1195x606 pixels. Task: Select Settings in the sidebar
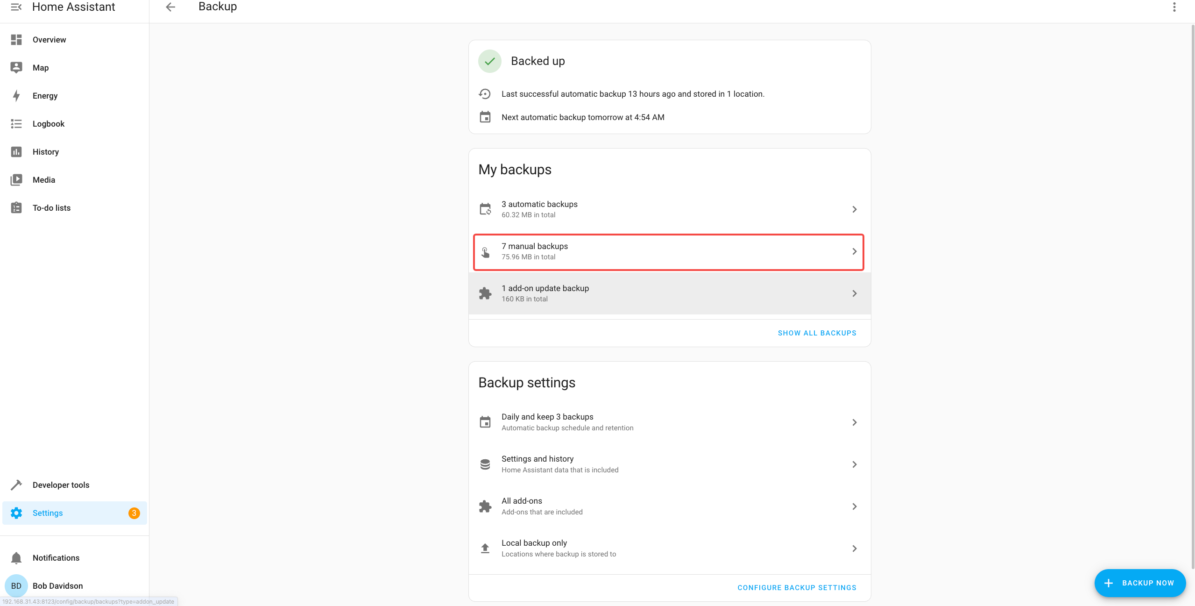75,513
